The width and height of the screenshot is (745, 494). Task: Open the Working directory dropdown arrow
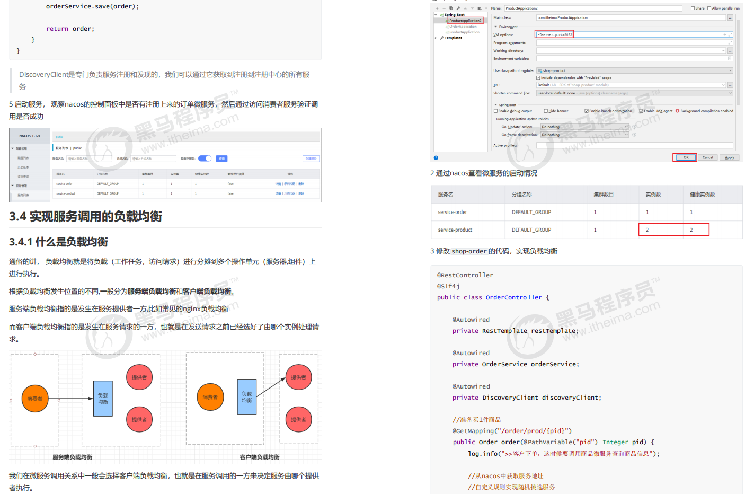(723, 50)
